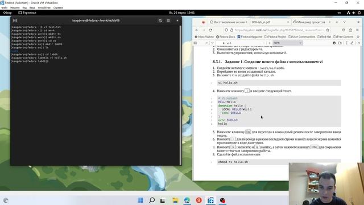Click the terminal search icon
Screen dimensions: 364x205
(160, 20)
